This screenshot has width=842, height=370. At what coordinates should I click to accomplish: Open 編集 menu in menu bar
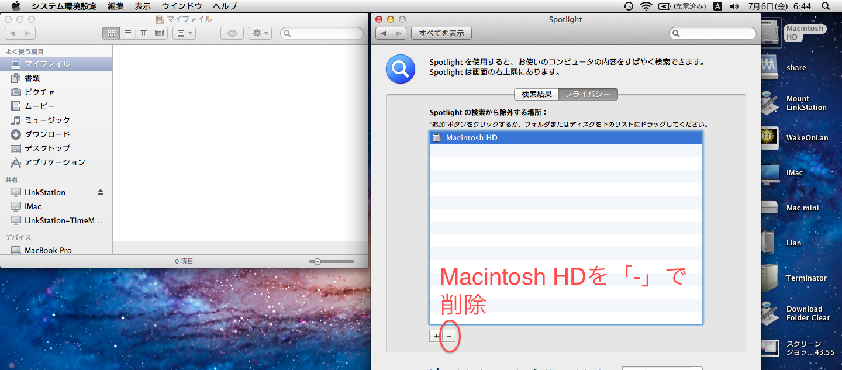[116, 6]
